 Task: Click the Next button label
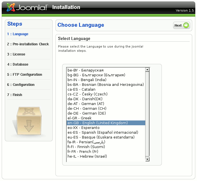178,25
